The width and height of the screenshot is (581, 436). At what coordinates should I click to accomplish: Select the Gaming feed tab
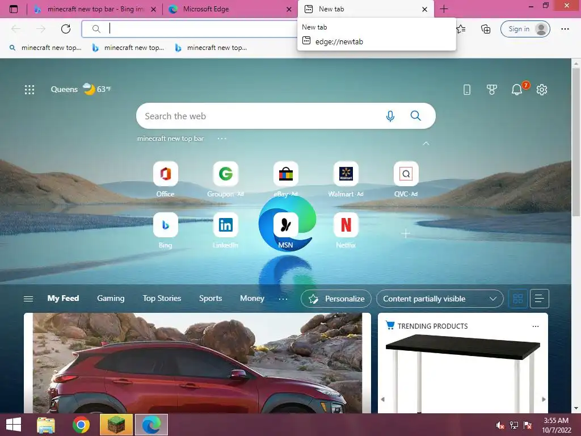pyautogui.click(x=111, y=299)
